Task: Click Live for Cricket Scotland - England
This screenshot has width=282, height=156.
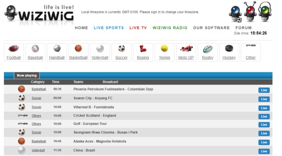Action: (264, 116)
